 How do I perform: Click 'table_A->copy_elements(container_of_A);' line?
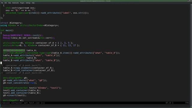coord(28,68)
